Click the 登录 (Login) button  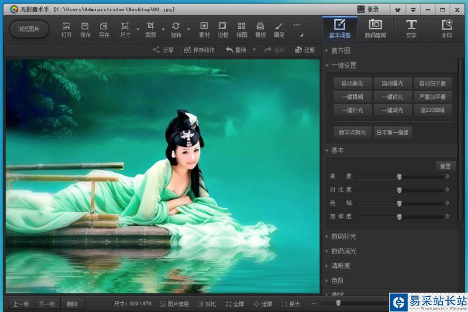[x=369, y=9]
